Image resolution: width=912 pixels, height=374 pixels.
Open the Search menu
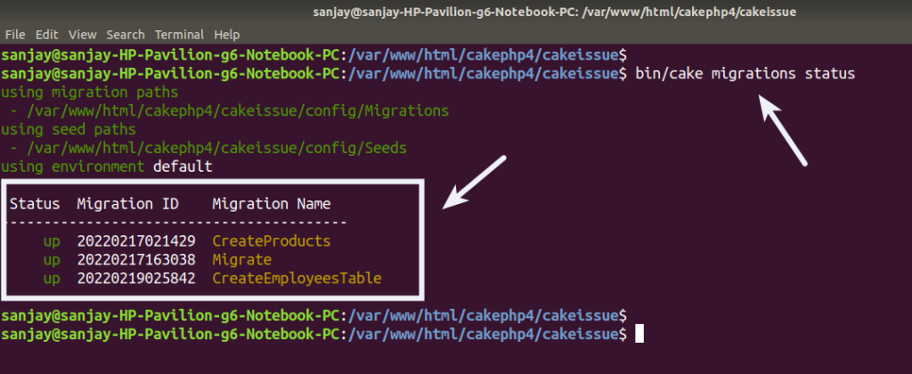[126, 35]
